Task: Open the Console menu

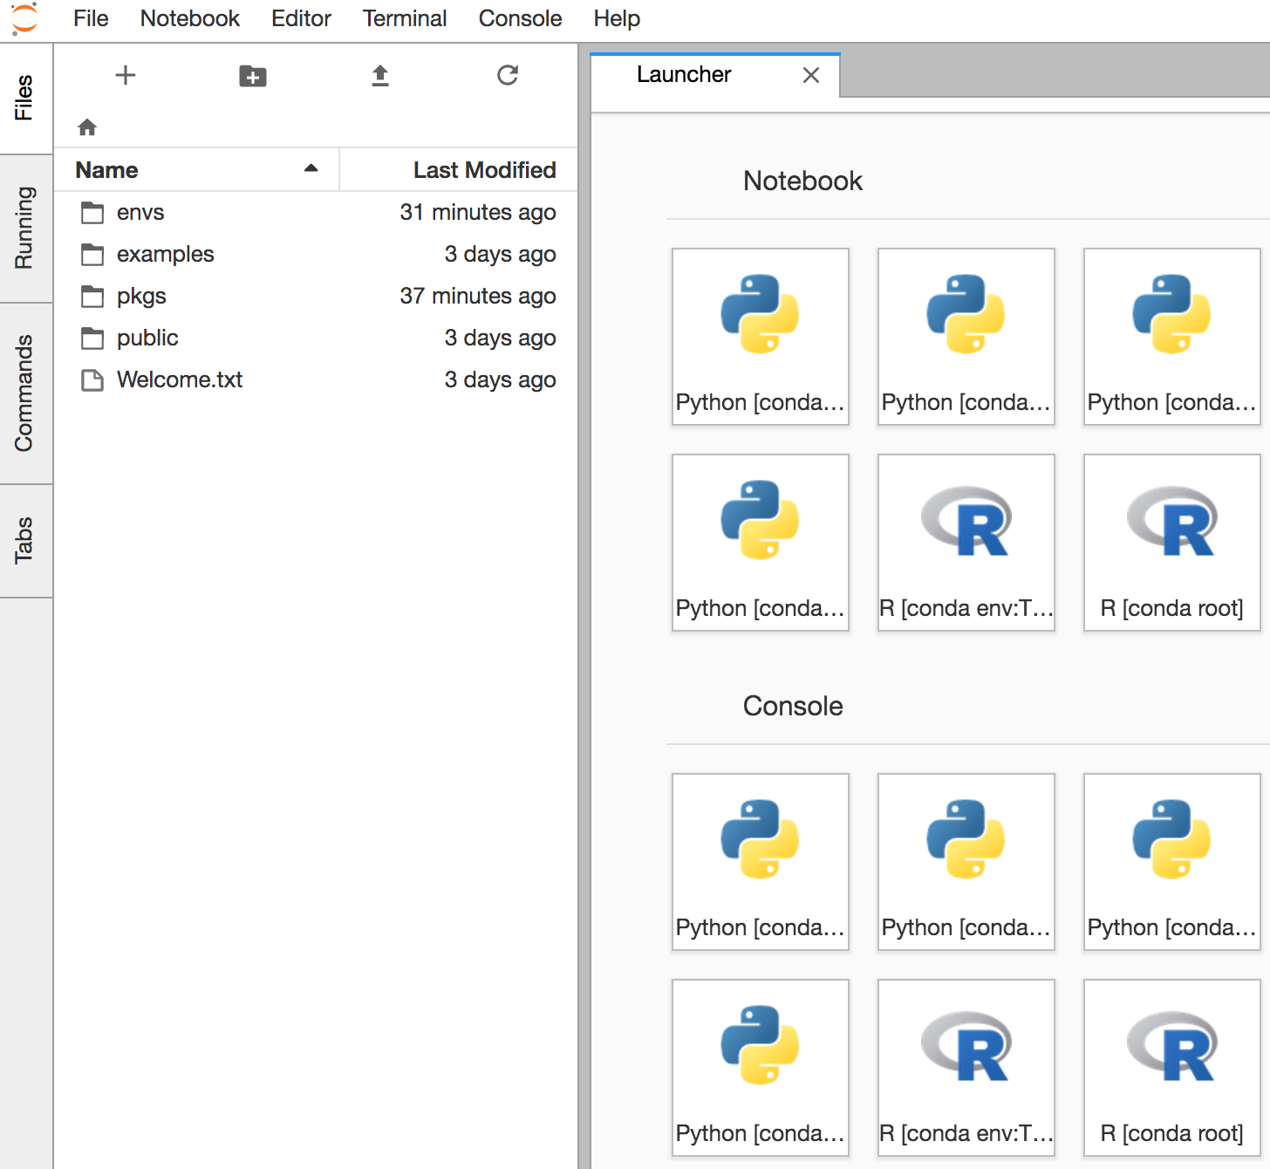Action: coord(521,18)
